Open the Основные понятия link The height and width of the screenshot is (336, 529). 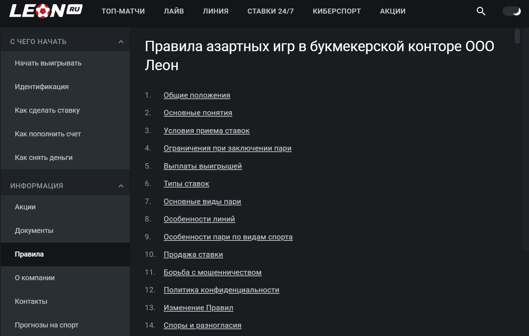click(198, 113)
